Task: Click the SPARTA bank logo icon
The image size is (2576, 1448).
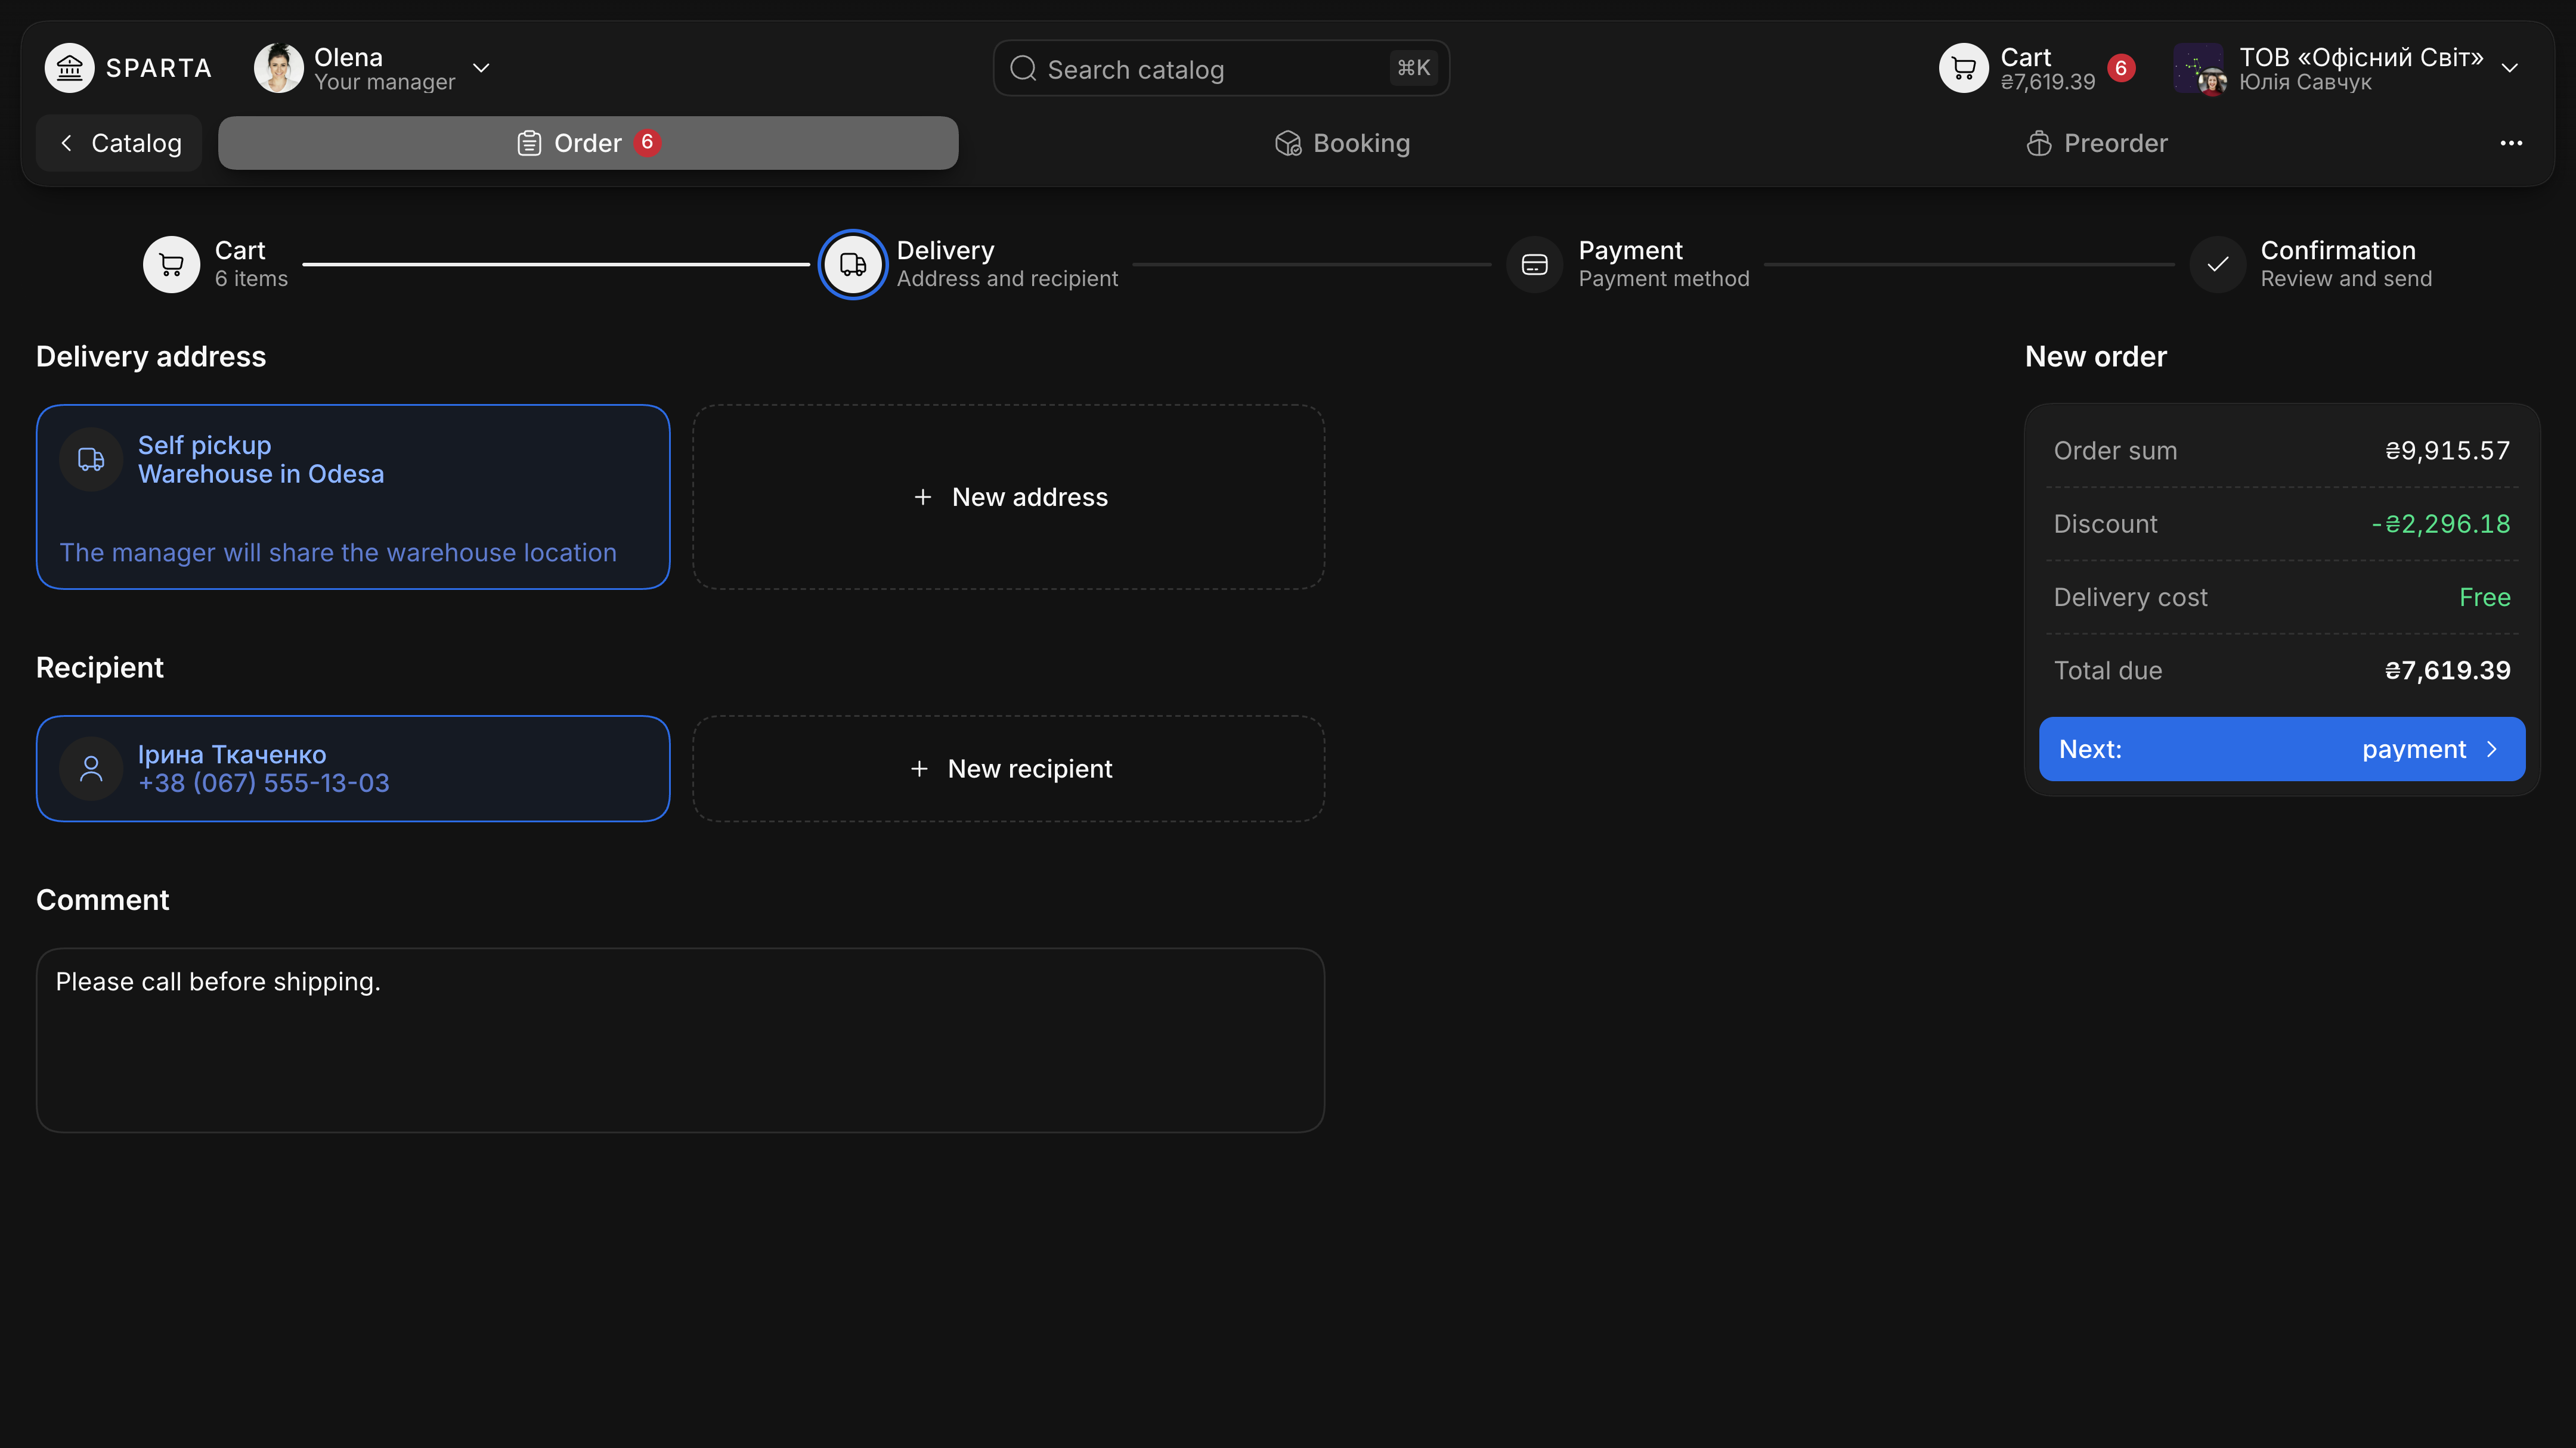Action: pos(69,68)
